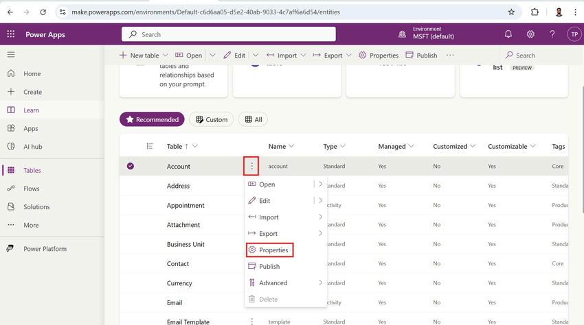Open the settings gear in header
The image size is (584, 325).
(x=530, y=34)
